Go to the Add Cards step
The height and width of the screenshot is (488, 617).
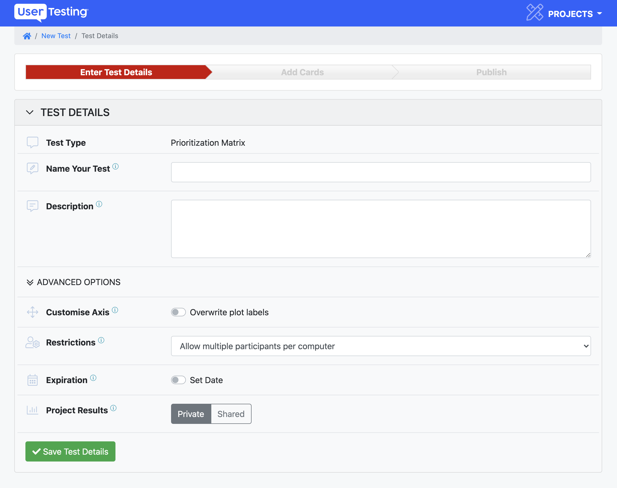coord(302,72)
